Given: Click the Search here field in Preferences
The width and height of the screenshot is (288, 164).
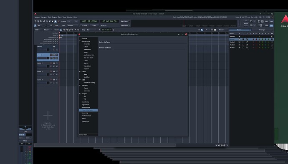Looking at the screenshot, I should pos(88,135).
